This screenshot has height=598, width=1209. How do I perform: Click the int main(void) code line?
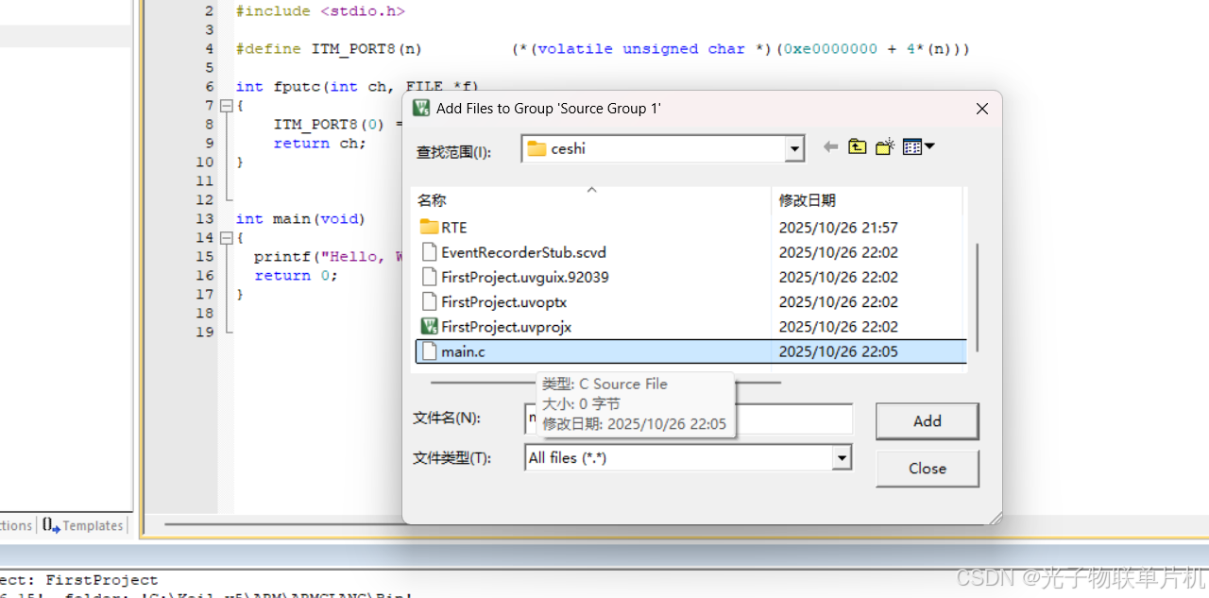click(300, 219)
